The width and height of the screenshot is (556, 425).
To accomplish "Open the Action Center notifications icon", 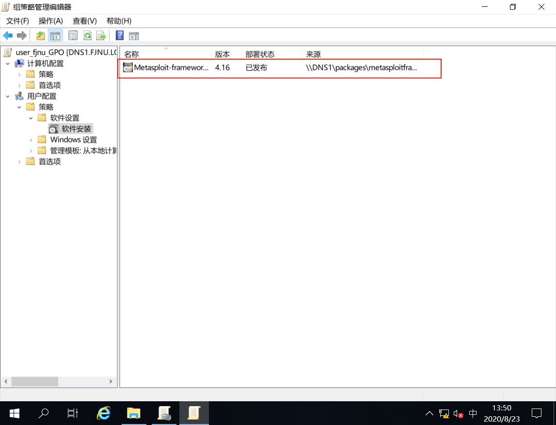I will (x=537, y=413).
